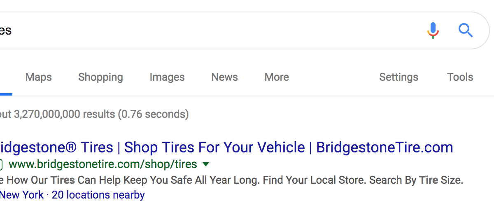Place cursor at the search query text
494x215 pixels.
[x=6, y=30]
